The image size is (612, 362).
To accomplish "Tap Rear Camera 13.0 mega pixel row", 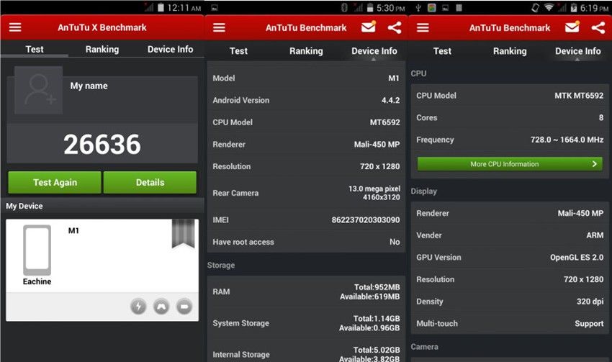I will point(307,193).
